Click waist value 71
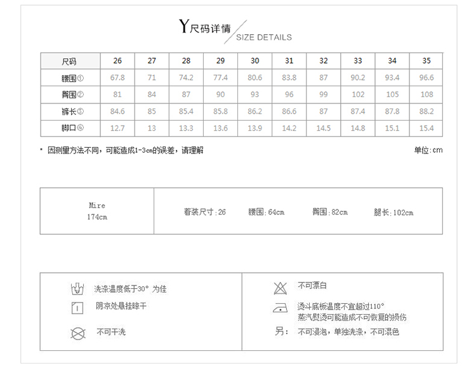Image resolution: width=476 pixels, height=375 pixels. pos(152,77)
